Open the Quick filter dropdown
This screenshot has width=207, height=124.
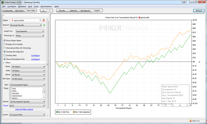[27, 115]
